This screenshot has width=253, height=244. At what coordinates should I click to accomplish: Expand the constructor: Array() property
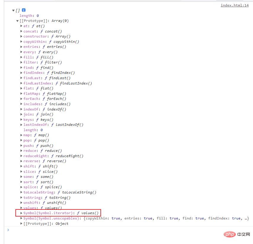pos(21,36)
